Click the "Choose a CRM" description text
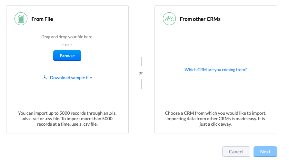Screen dimensions: 289x164 (215, 119)
